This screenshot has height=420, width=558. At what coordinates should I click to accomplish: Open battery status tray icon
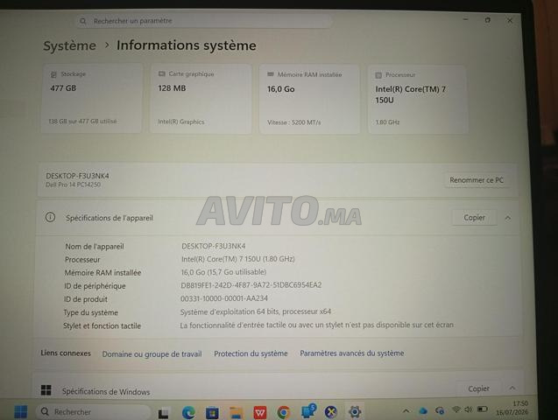click(x=482, y=409)
